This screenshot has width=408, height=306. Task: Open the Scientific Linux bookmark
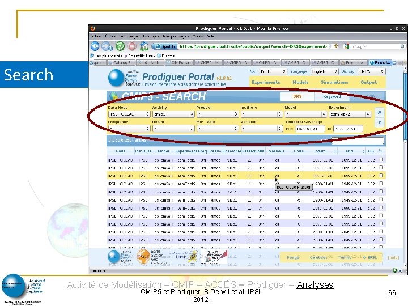(139, 56)
